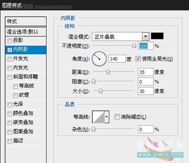Screen dimensions: 189x163
Task: Enable the 描边 checkbox
Action: coord(10,141)
